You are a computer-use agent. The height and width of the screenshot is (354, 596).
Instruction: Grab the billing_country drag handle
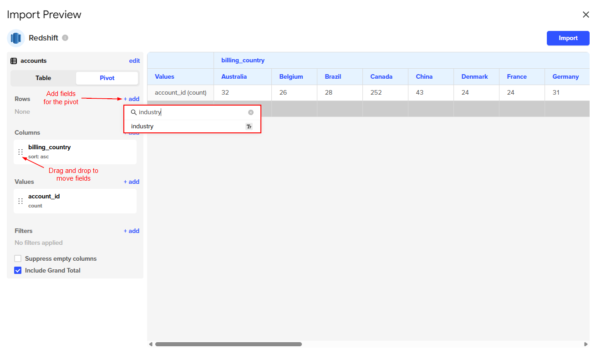20,152
